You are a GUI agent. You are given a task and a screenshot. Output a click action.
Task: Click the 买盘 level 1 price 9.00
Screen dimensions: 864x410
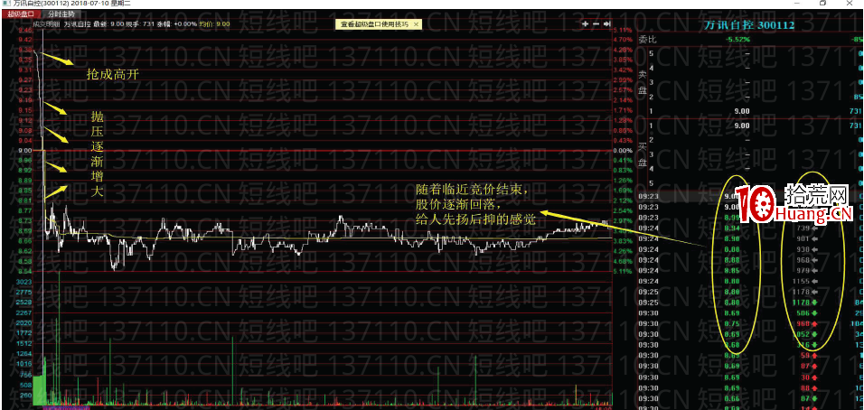742,126
